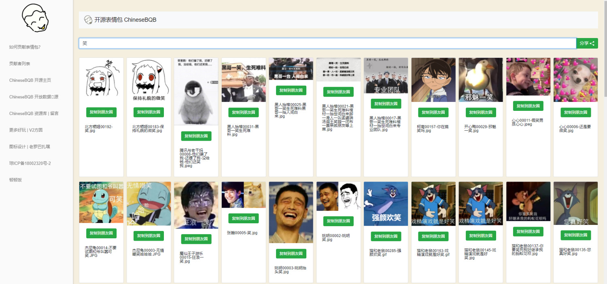The height and width of the screenshot is (284, 607).
Task: Click the green 分享 share button
Action: [587, 43]
